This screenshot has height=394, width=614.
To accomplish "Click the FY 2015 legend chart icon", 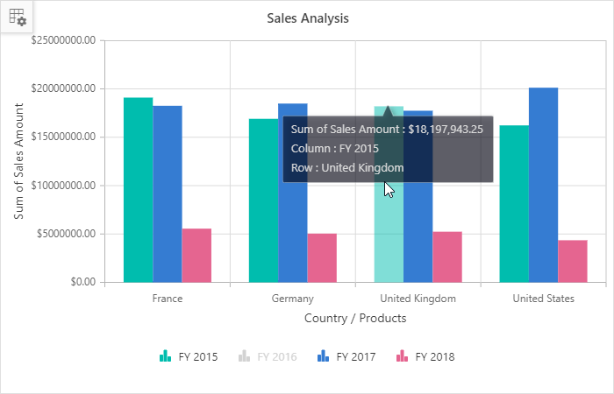I will click(x=165, y=356).
